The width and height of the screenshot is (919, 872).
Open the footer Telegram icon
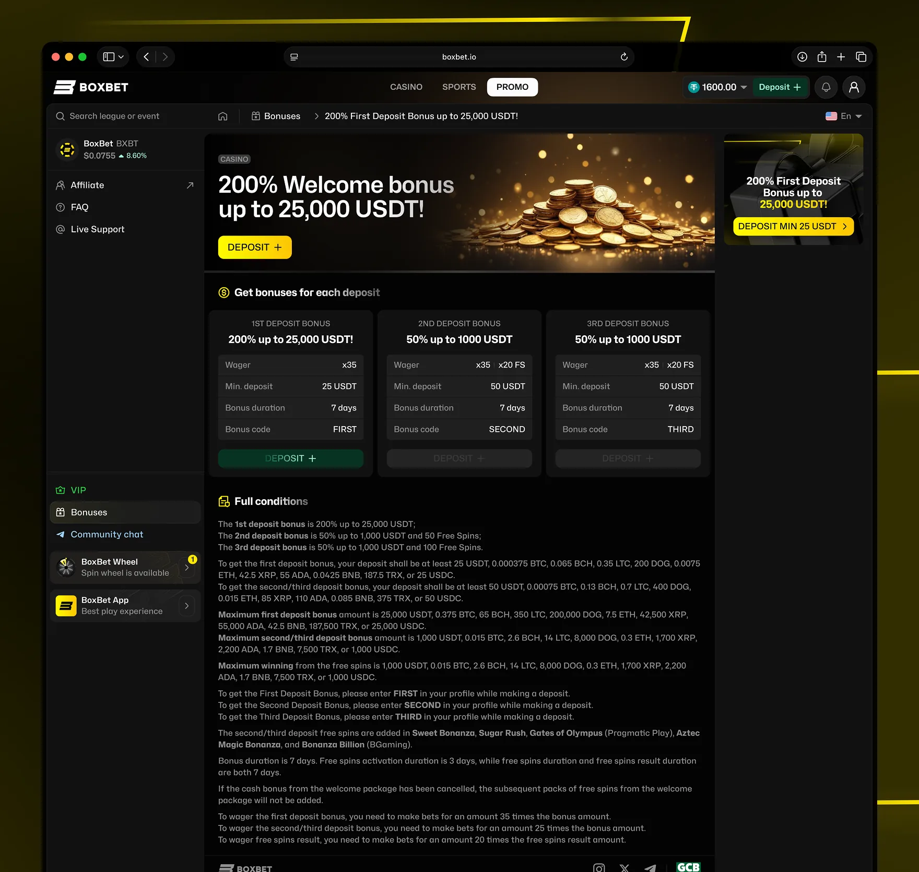(650, 867)
